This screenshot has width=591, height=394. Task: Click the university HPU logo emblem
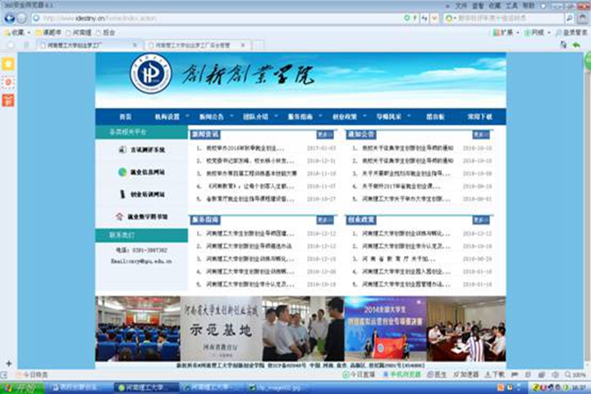(150, 74)
